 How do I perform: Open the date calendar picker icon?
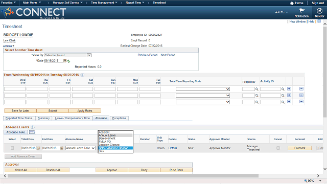point(65,61)
